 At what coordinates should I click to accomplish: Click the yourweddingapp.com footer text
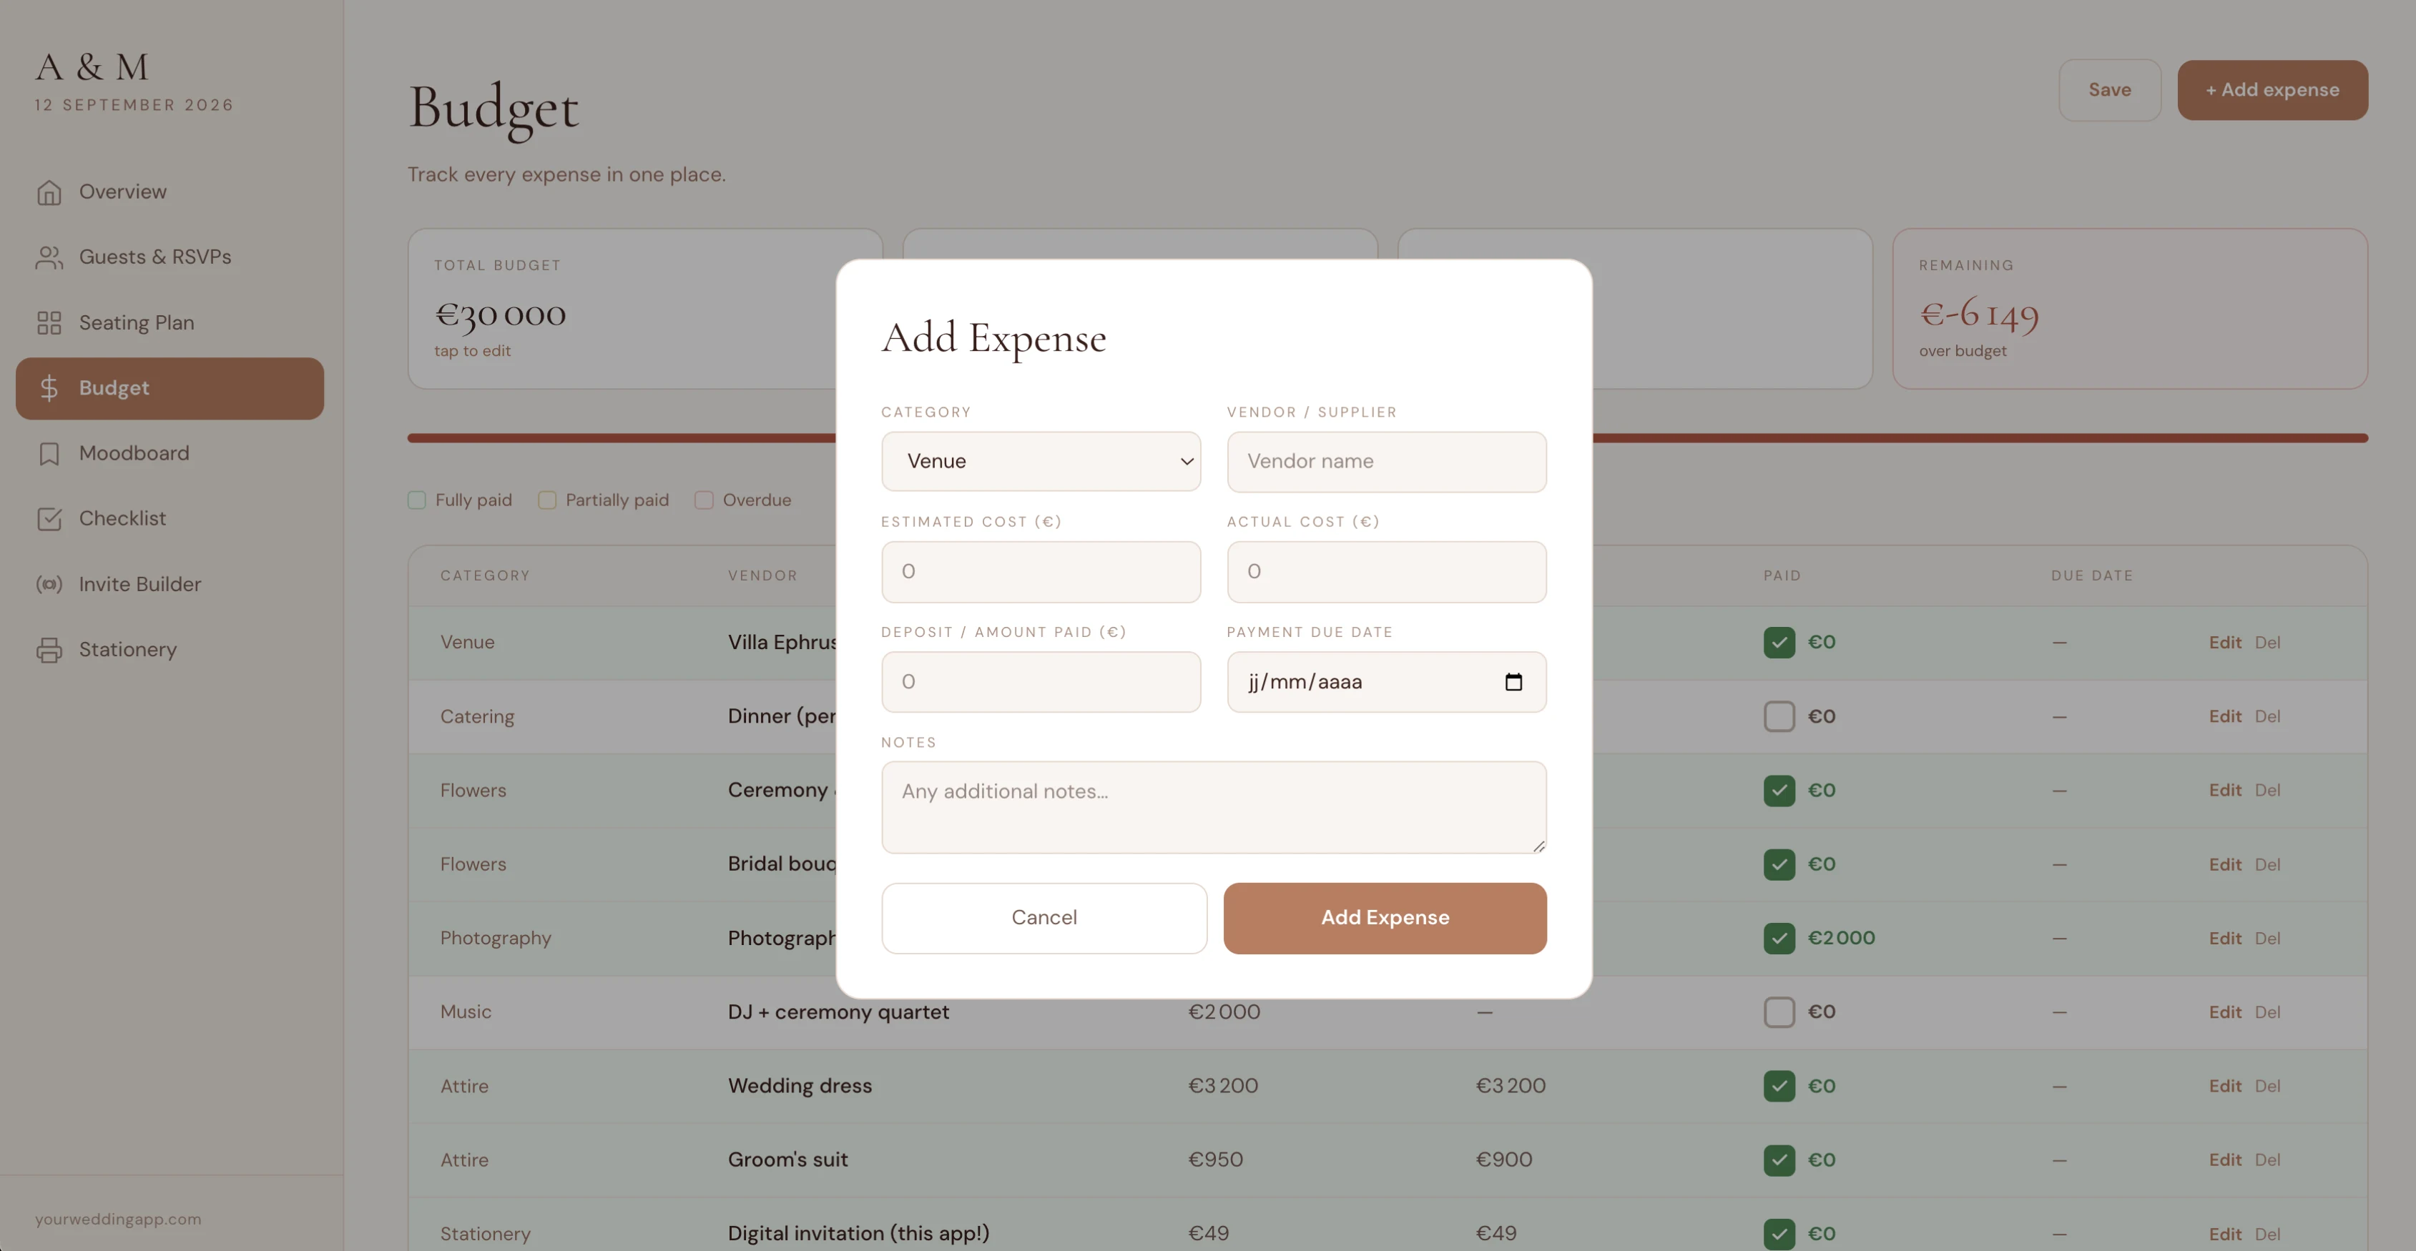coord(118,1219)
